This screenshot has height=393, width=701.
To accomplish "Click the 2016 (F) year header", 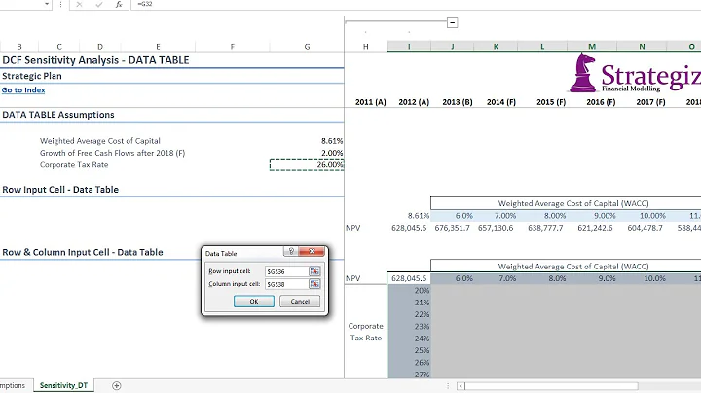I will [601, 102].
